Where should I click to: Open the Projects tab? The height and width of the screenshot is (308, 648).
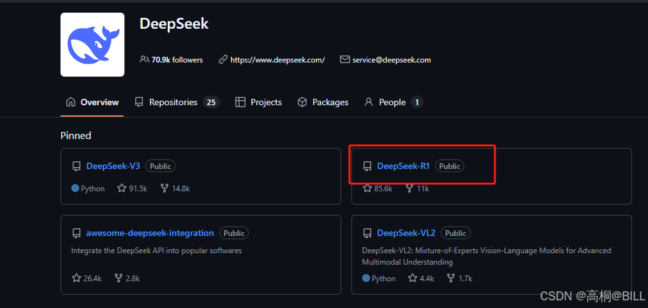258,102
